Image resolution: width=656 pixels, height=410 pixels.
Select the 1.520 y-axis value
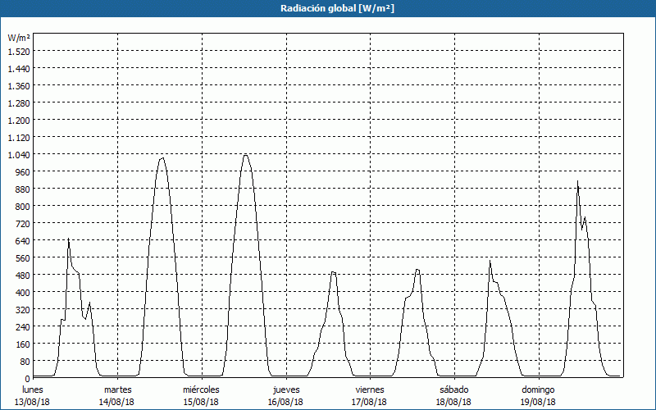[x=19, y=51]
